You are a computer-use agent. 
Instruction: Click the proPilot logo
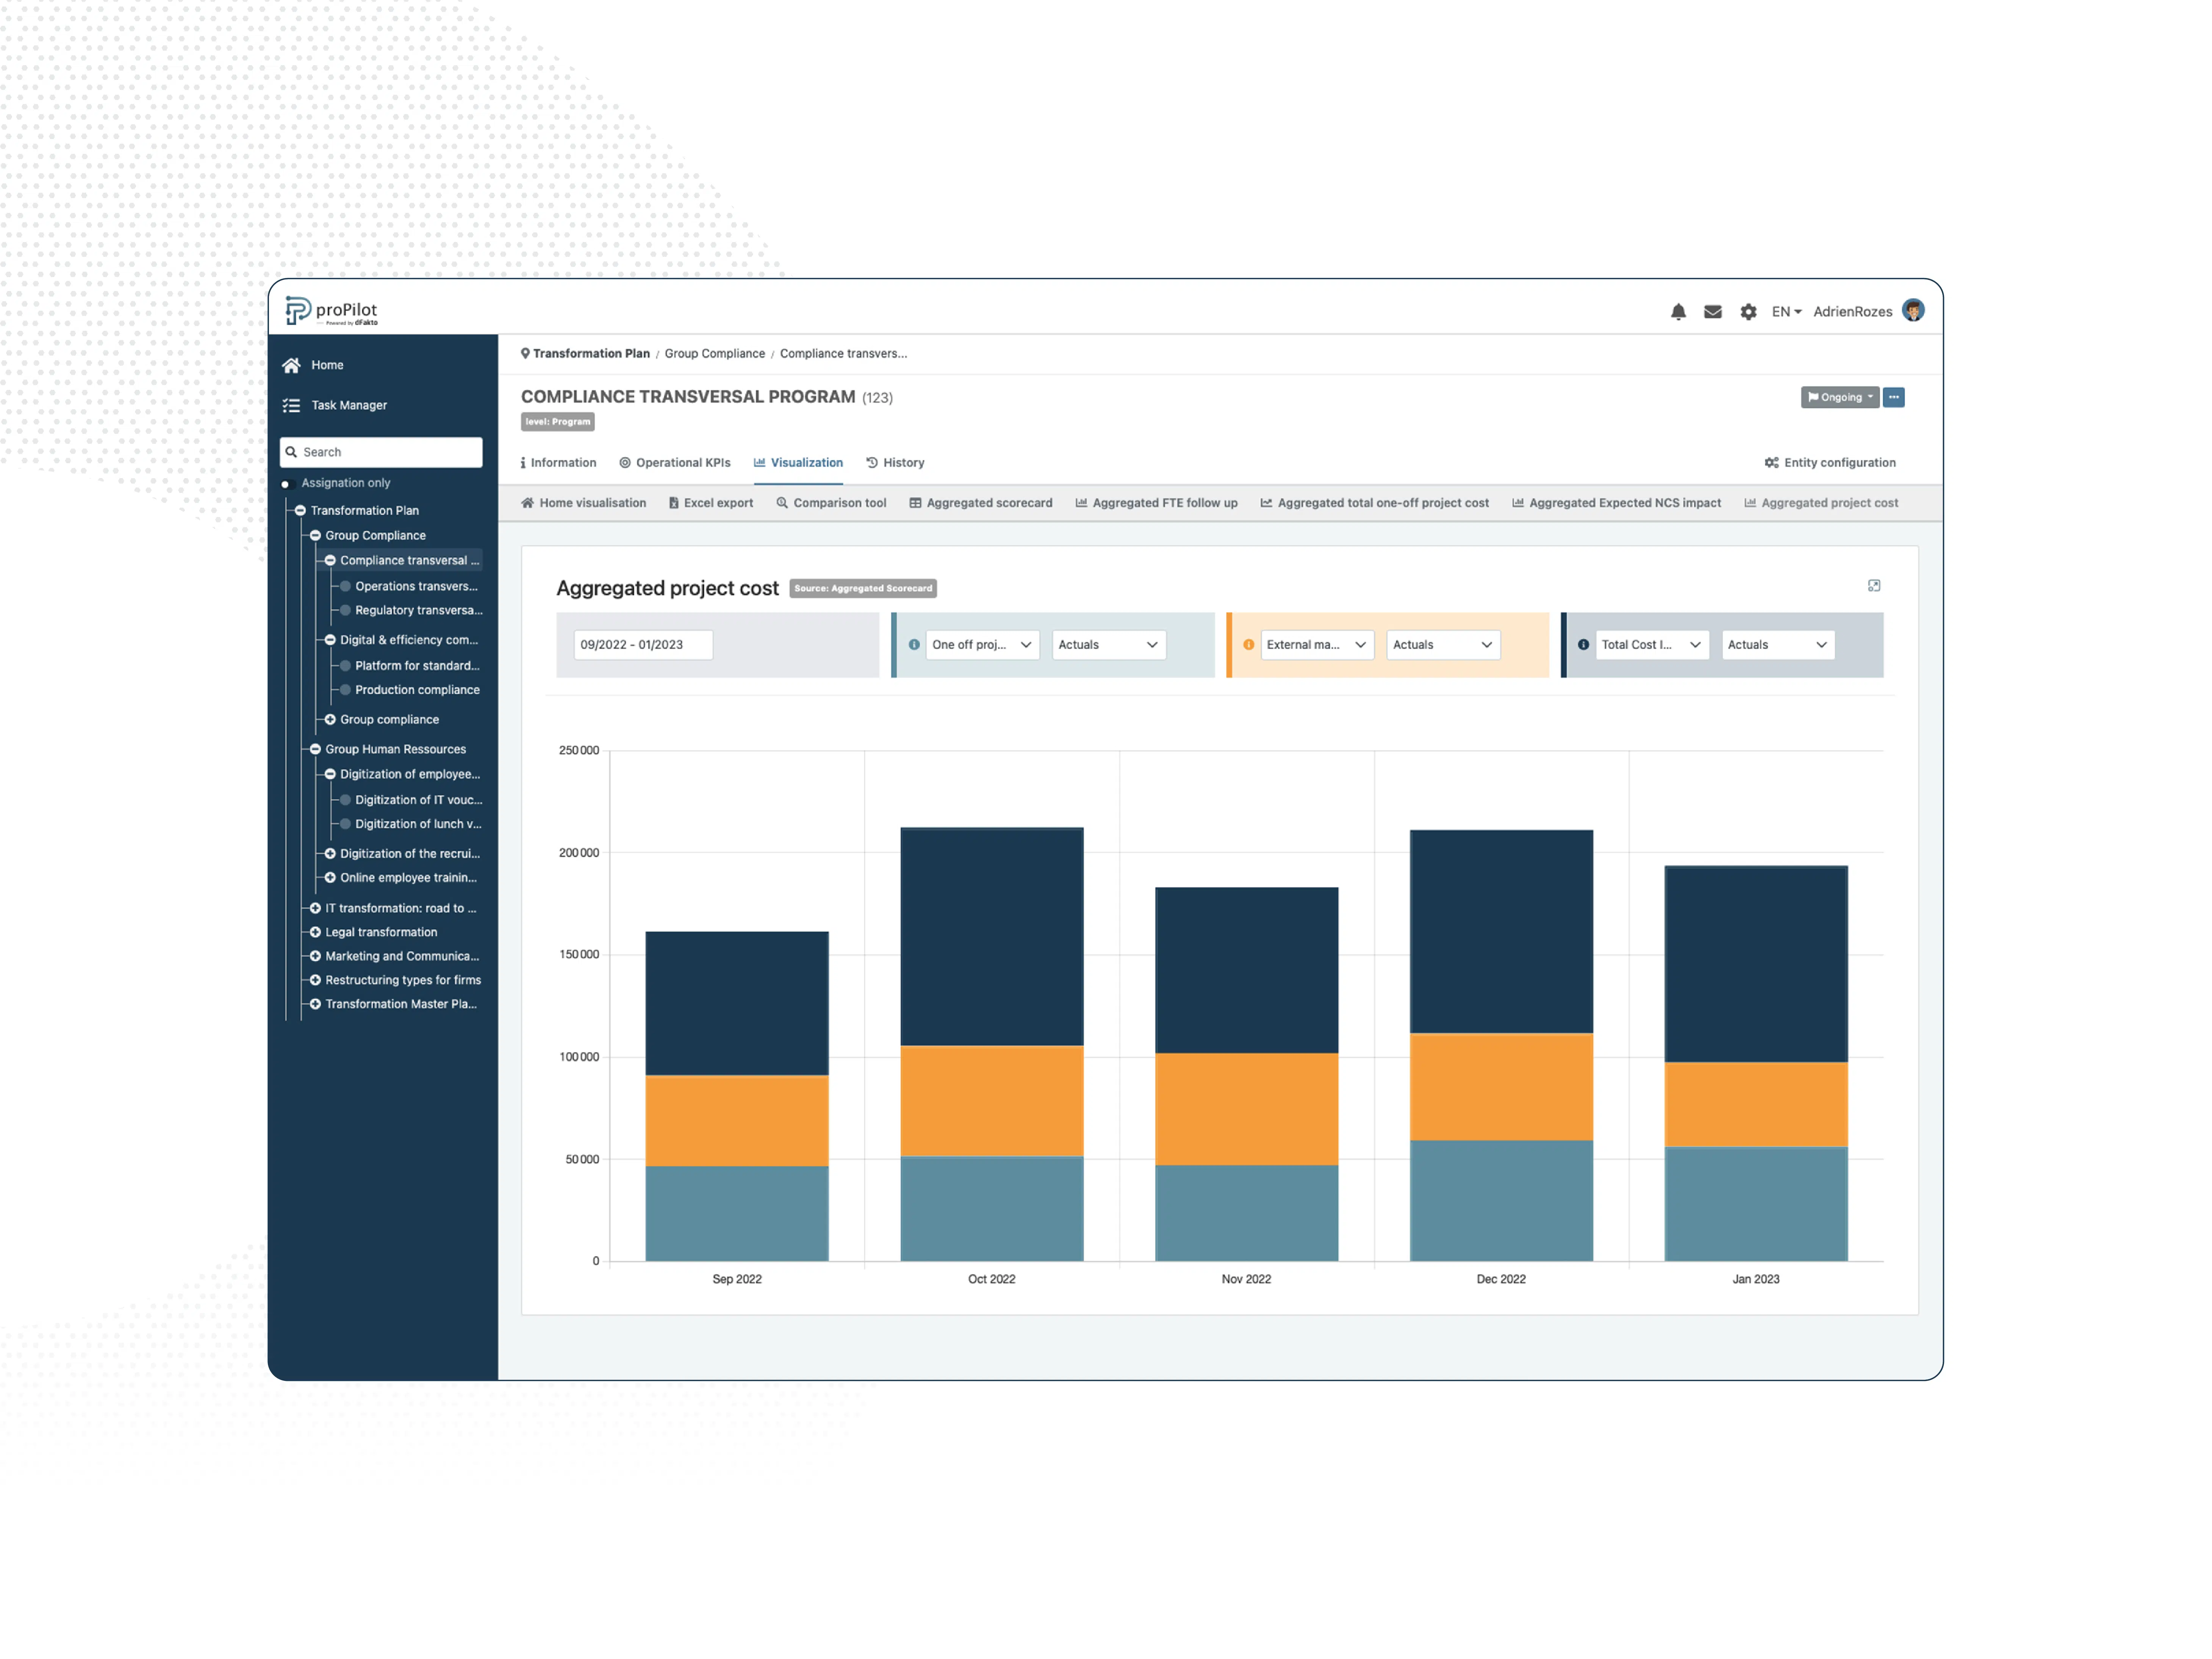coord(332,311)
